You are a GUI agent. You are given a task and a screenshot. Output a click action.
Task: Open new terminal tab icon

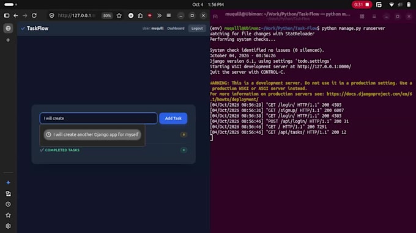coord(215,16)
